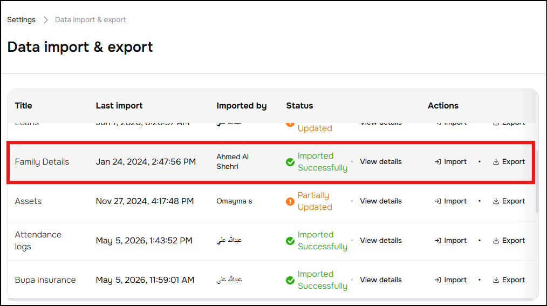Click the Import icon for Attendance logs

pyautogui.click(x=438, y=241)
